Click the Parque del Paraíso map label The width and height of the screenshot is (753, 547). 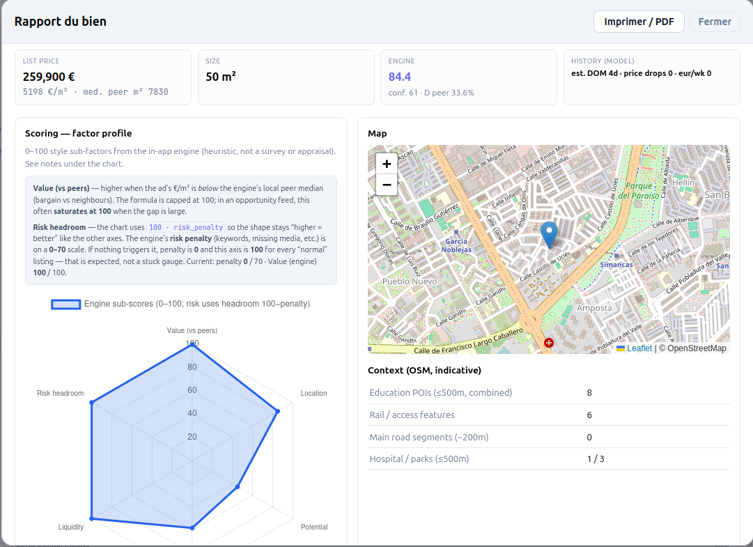[639, 191]
